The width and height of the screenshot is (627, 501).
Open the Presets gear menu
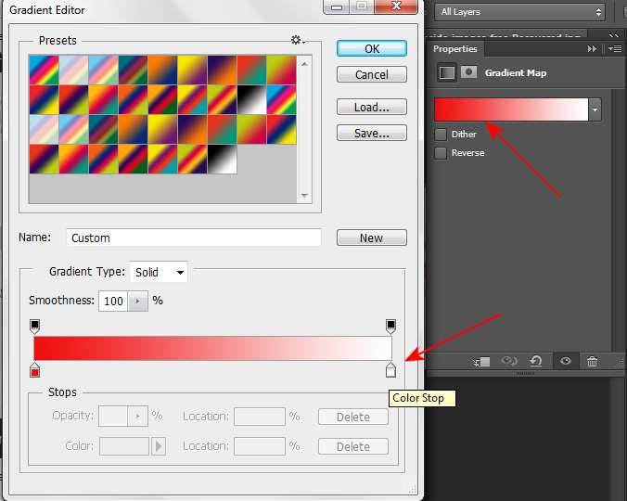pyautogui.click(x=298, y=40)
